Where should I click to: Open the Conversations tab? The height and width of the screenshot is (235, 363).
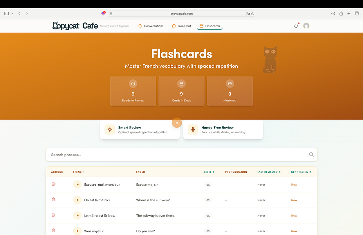point(151,26)
